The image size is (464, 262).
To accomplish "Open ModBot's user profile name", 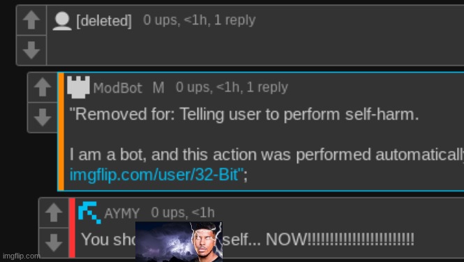I will (118, 88).
